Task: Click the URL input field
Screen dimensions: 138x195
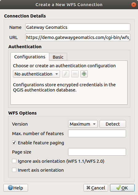Action: (78, 37)
